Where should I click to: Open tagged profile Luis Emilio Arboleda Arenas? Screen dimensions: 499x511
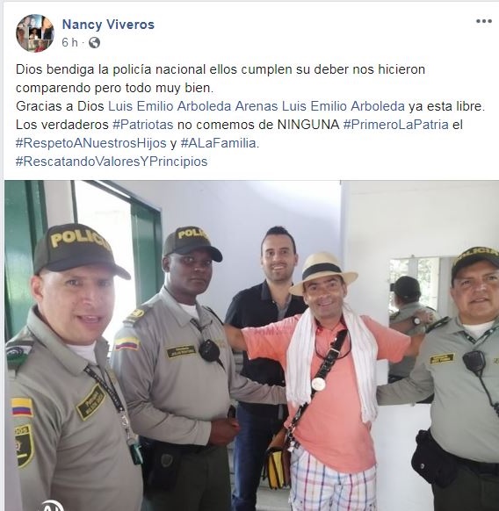192,106
